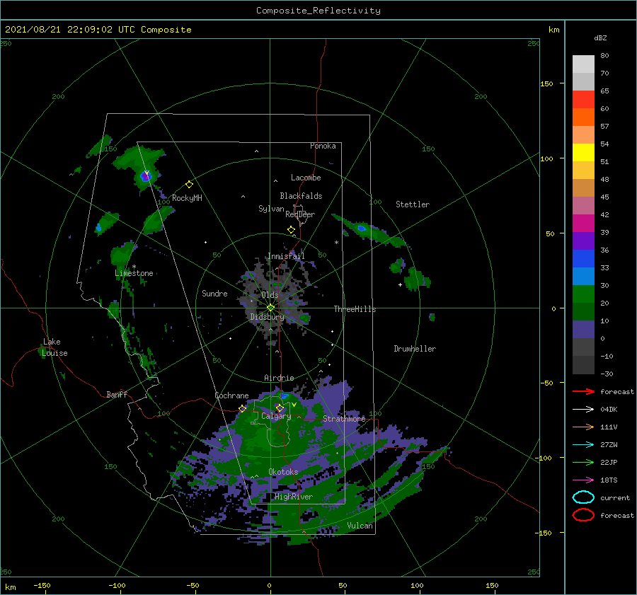Click the bright green 30-20 dBZ swatch
Image resolution: width=637 pixels, height=595 pixels.
[583, 294]
